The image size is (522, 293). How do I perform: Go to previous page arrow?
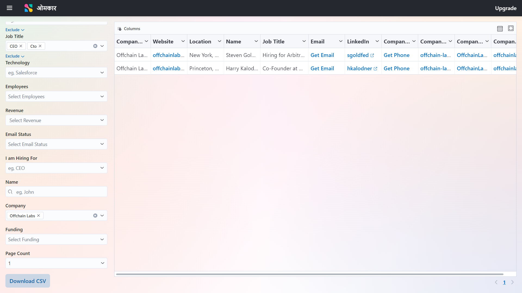click(x=496, y=282)
